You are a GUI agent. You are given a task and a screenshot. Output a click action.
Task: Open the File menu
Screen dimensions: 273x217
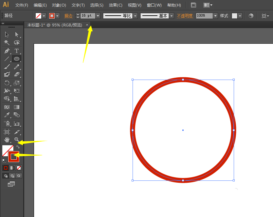[22, 5]
